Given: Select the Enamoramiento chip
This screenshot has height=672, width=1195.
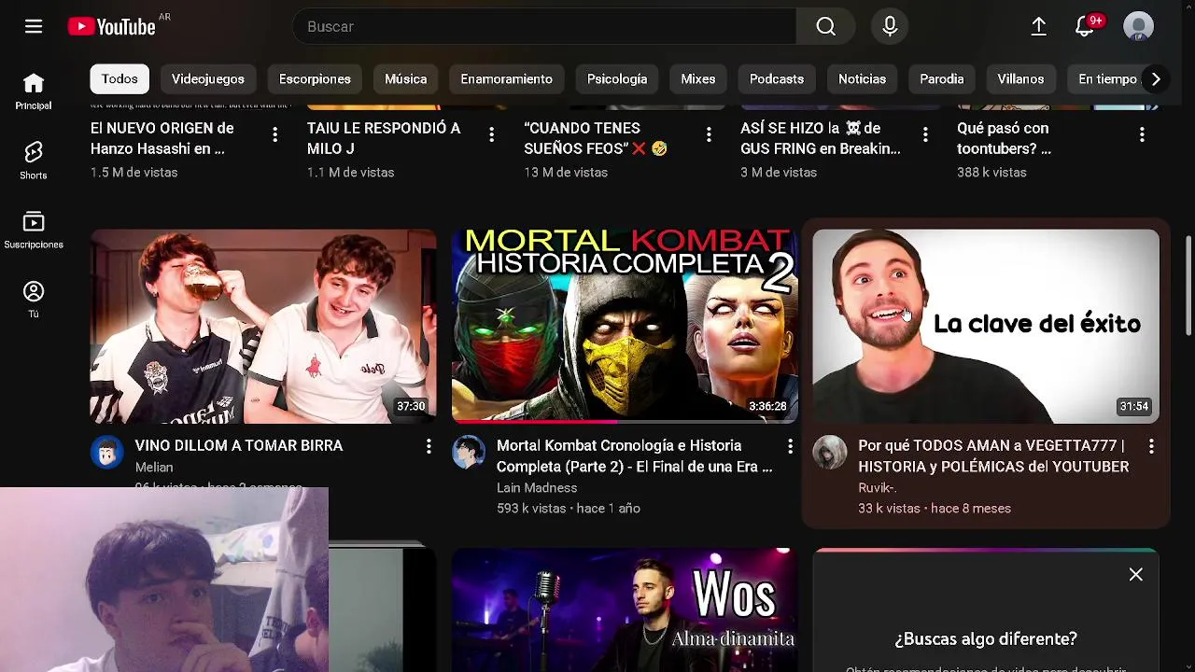Looking at the screenshot, I should 506,79.
